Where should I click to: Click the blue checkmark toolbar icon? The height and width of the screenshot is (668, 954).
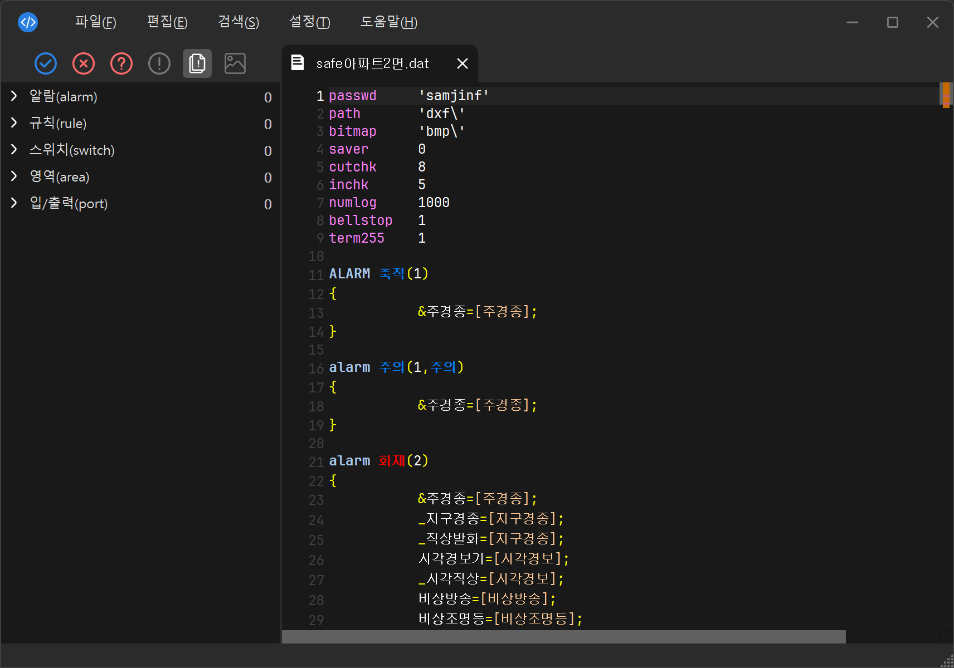46,63
